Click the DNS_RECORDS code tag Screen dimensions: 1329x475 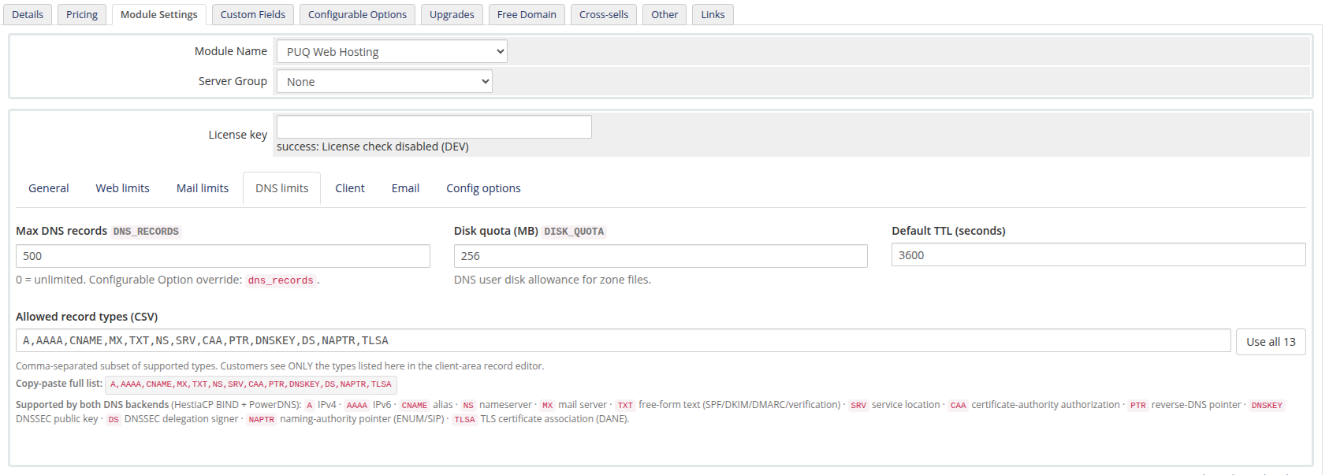pyautogui.click(x=146, y=232)
